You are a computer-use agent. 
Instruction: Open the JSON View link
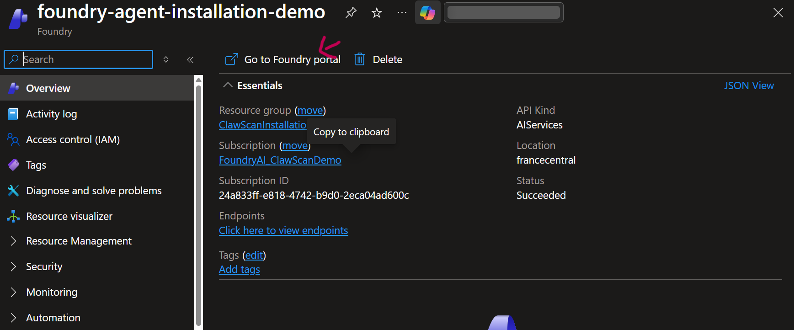click(749, 85)
